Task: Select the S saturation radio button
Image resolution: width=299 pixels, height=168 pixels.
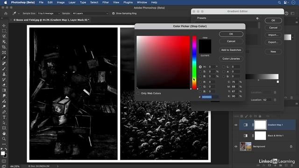Action: pyautogui.click(x=200, y=71)
